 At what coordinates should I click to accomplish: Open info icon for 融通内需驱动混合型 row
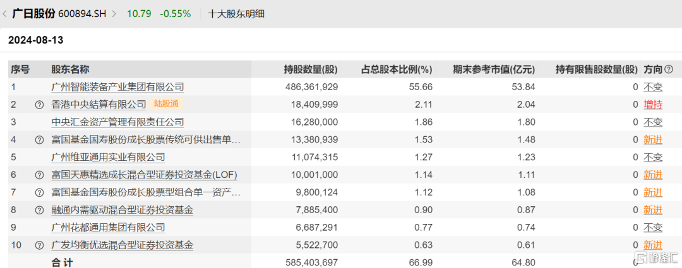pyautogui.click(x=39, y=210)
